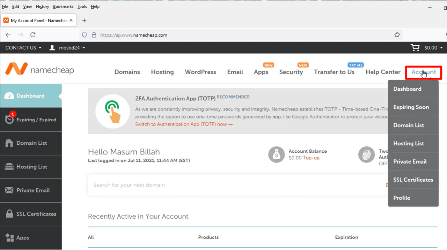Click the 2FA touch-finger illustration icon
The image size is (447, 250).
pos(112,111)
